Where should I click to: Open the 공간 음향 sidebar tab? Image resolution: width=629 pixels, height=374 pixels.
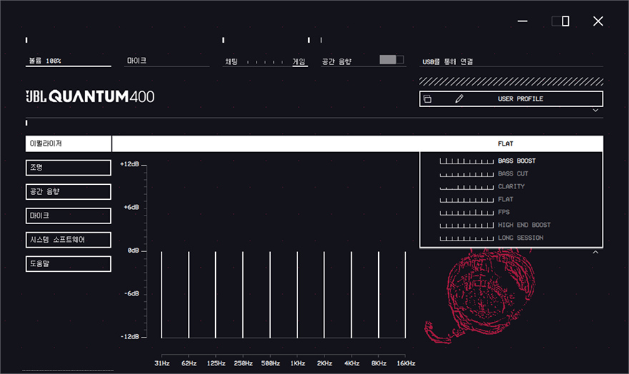click(x=68, y=191)
